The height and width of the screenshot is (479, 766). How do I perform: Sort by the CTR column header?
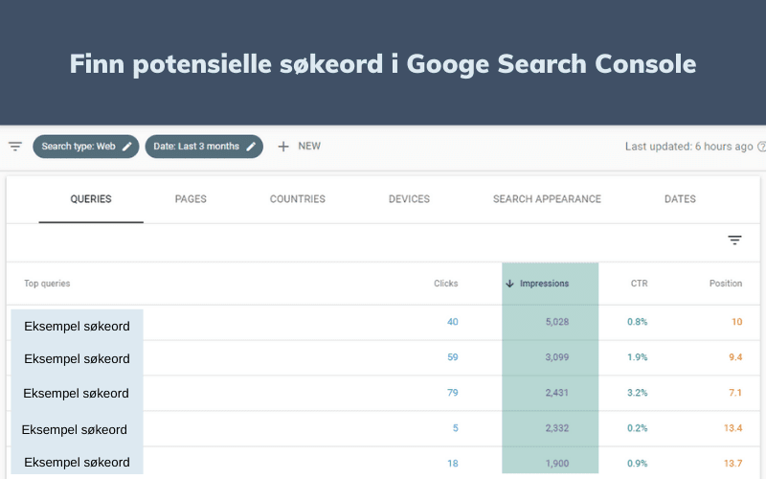pyautogui.click(x=639, y=284)
